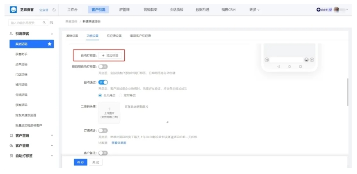Click the function name search field
This screenshot has height=174, width=357.
pyautogui.click(x=28, y=23)
